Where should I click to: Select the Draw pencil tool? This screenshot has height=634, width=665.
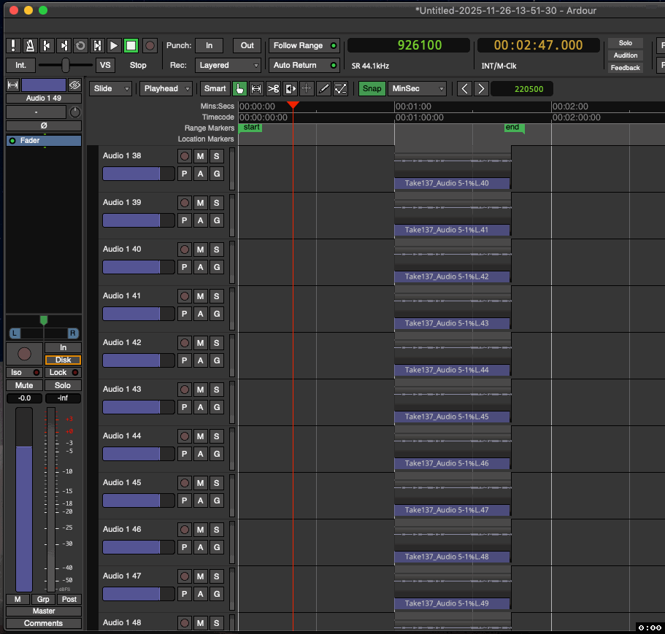click(324, 89)
